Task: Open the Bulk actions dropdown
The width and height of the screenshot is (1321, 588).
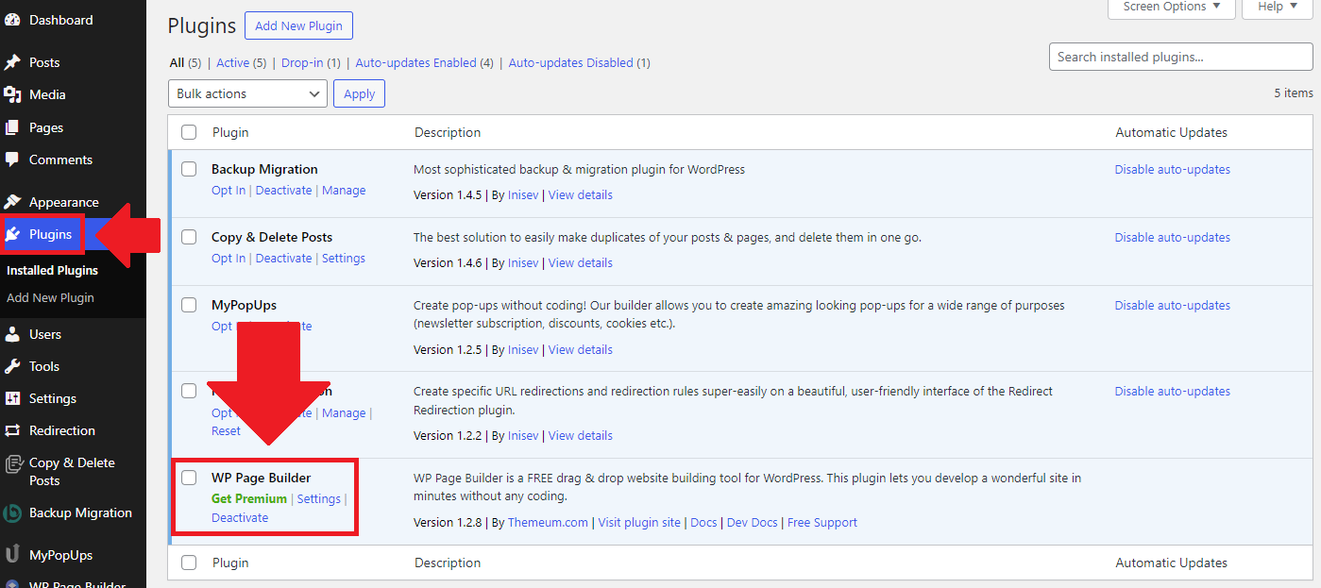Action: (247, 93)
